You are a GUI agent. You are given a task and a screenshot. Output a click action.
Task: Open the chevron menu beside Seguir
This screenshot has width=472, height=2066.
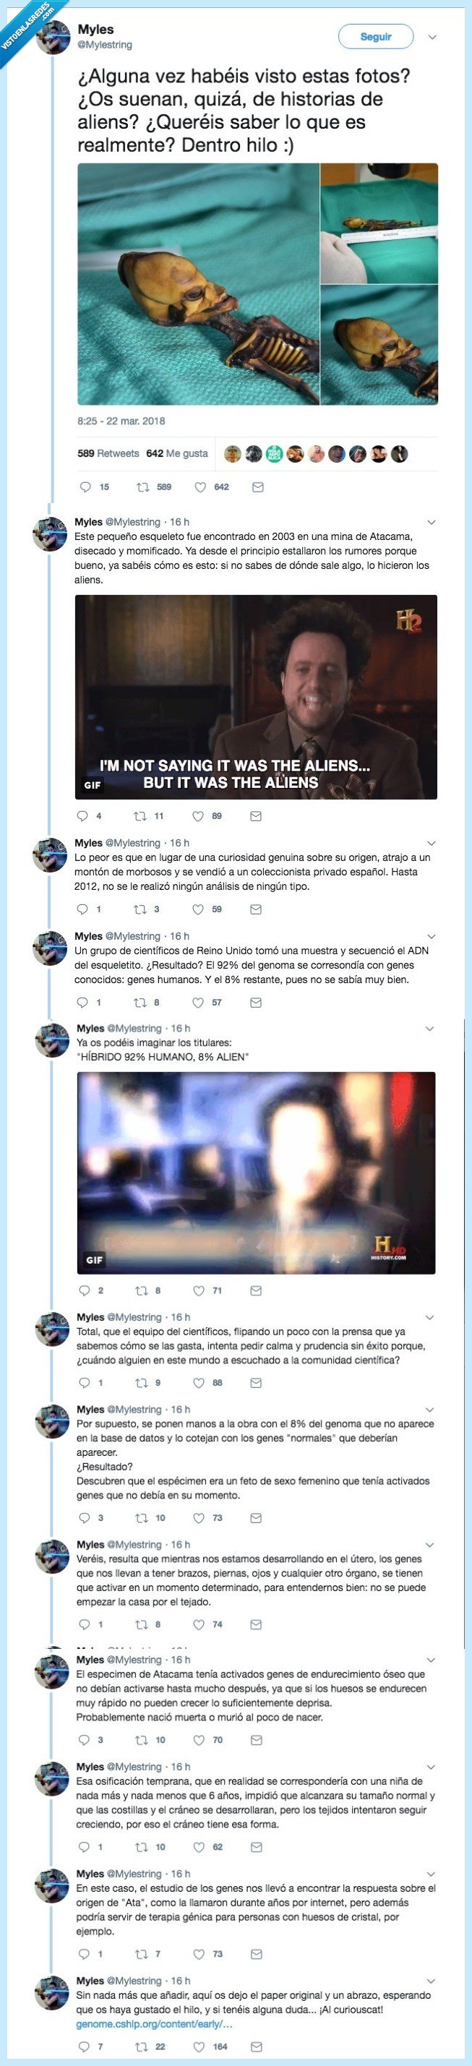[x=433, y=37]
